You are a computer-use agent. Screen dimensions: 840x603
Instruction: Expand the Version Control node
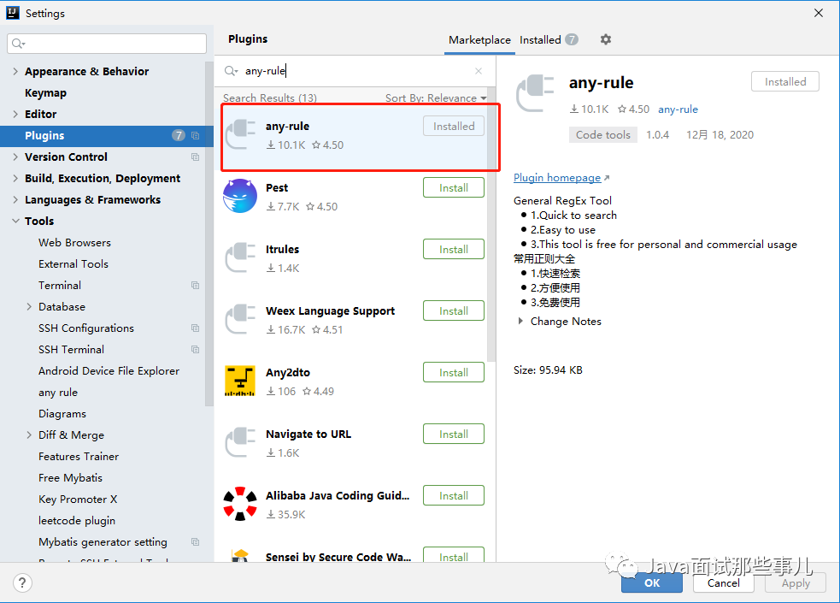(x=15, y=157)
